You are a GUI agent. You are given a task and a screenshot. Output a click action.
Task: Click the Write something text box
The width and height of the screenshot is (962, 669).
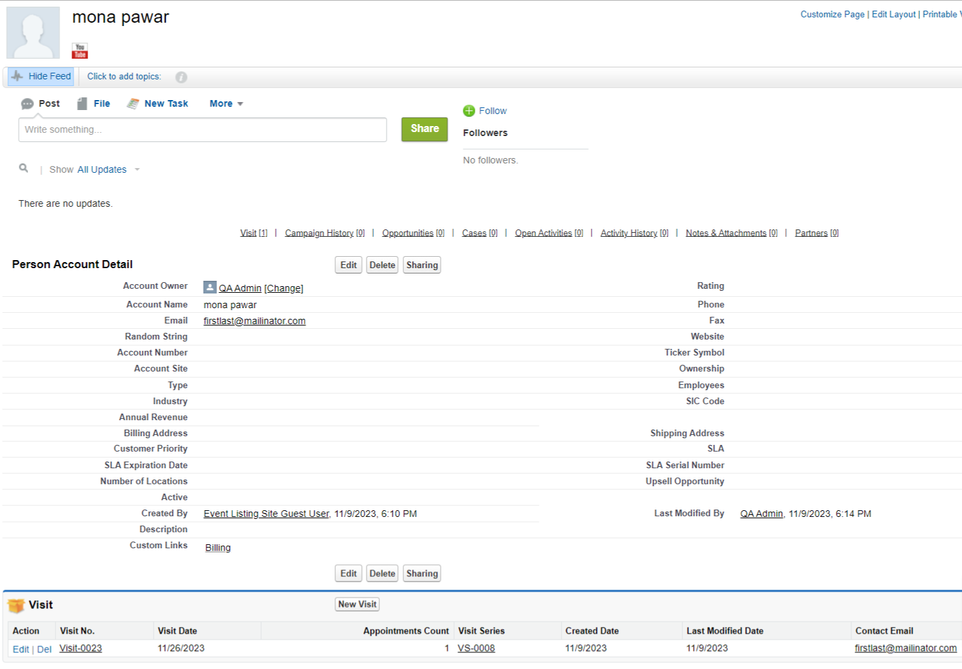[202, 130]
